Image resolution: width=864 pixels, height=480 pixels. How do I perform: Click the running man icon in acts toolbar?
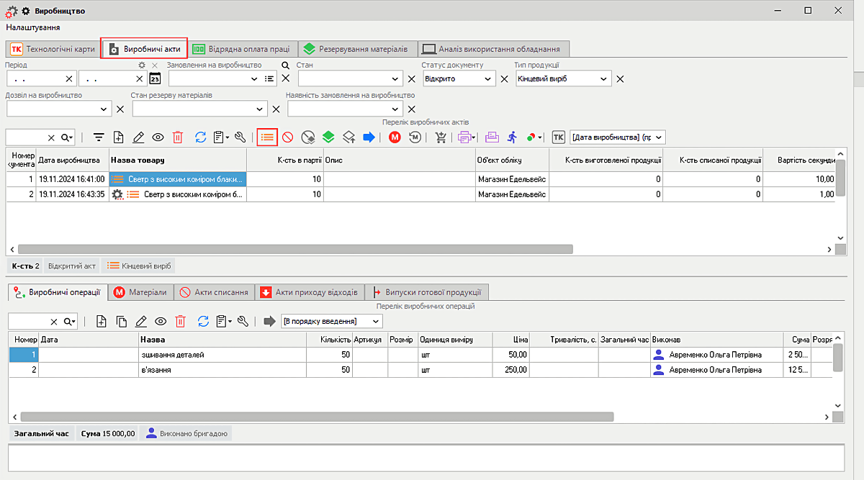[x=512, y=137]
